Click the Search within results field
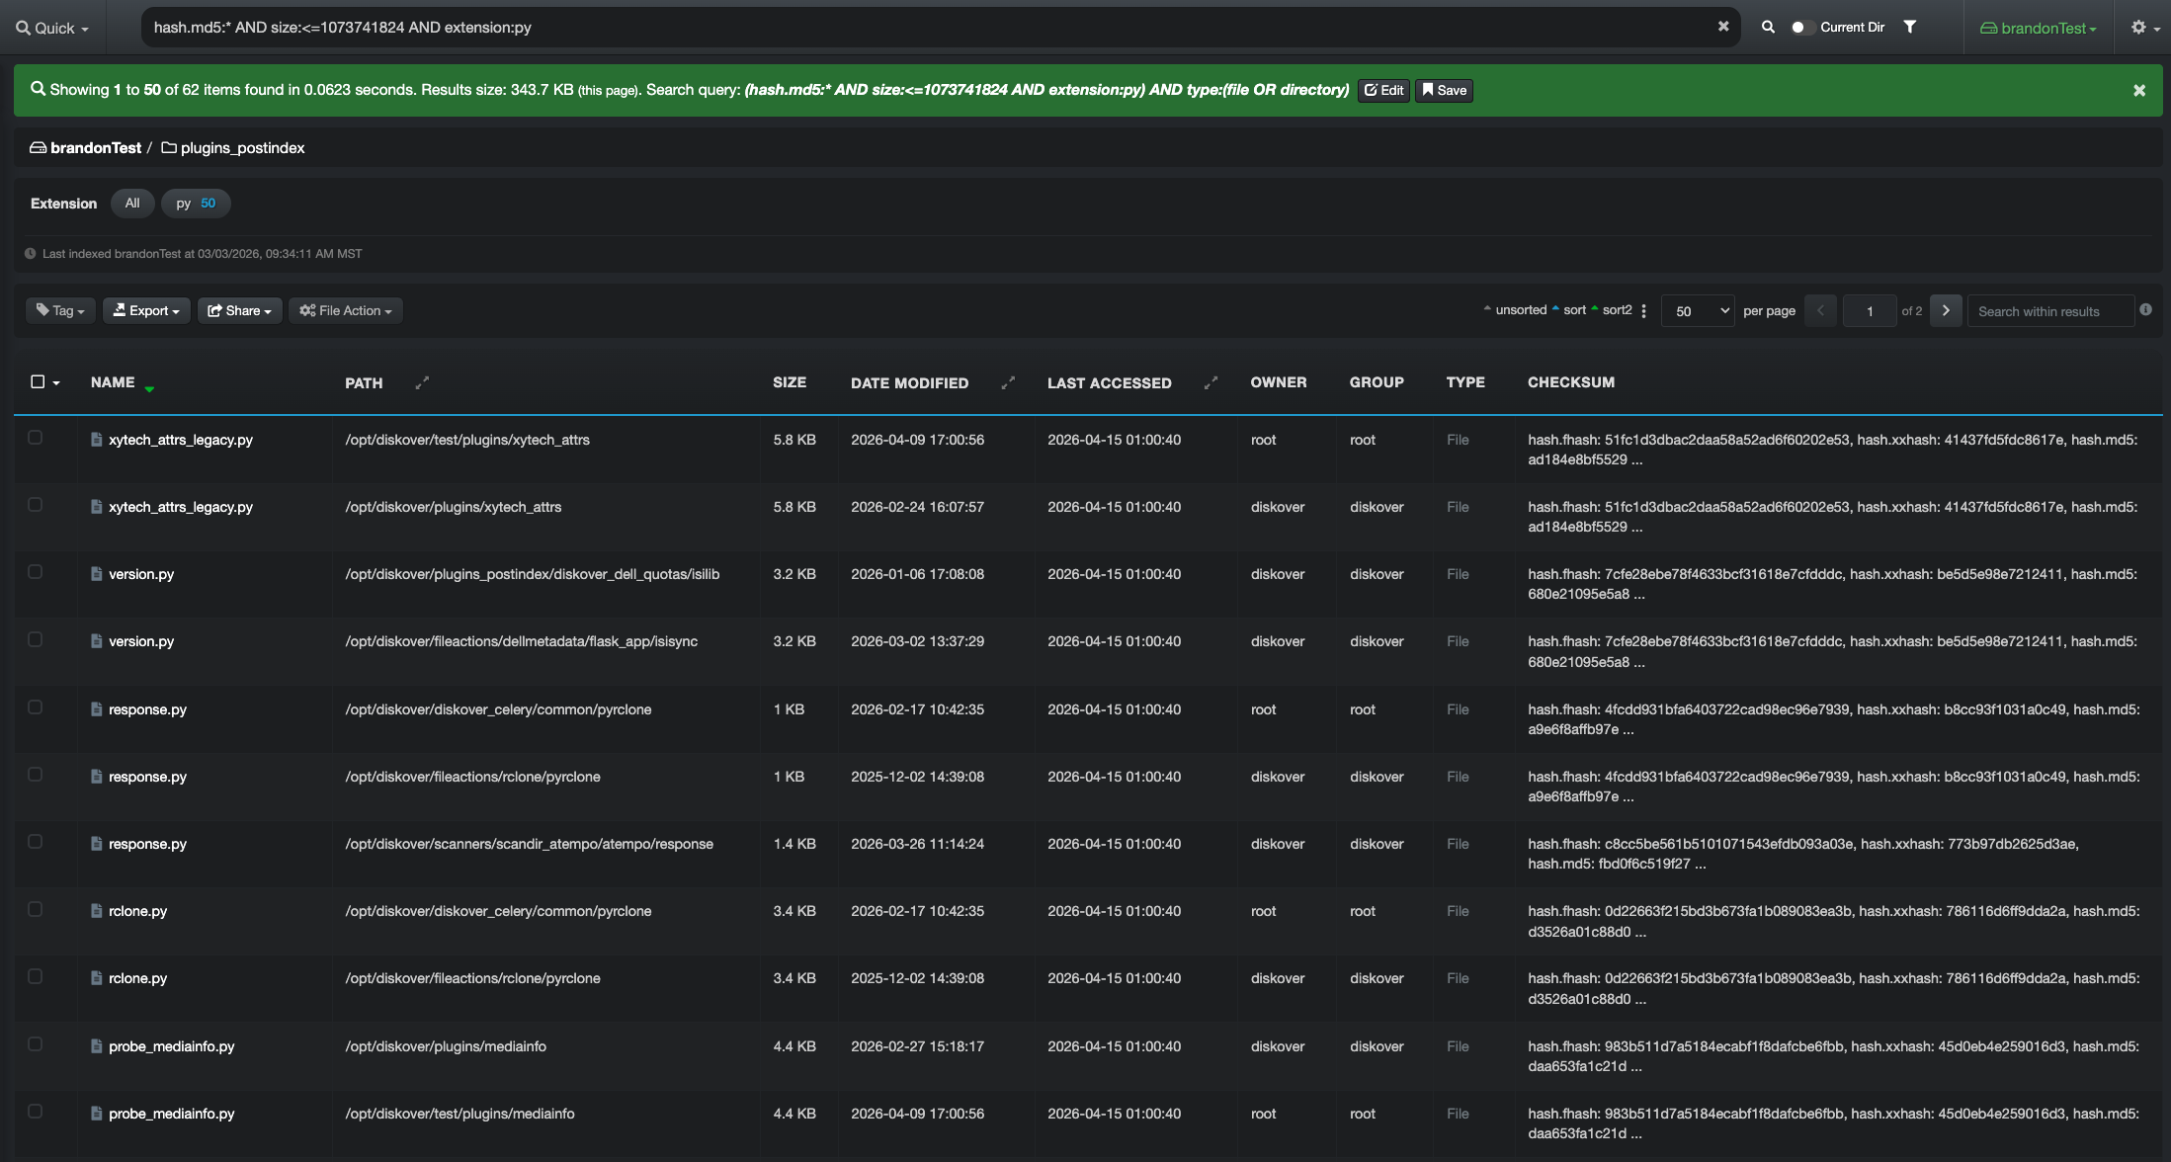 pos(2050,310)
